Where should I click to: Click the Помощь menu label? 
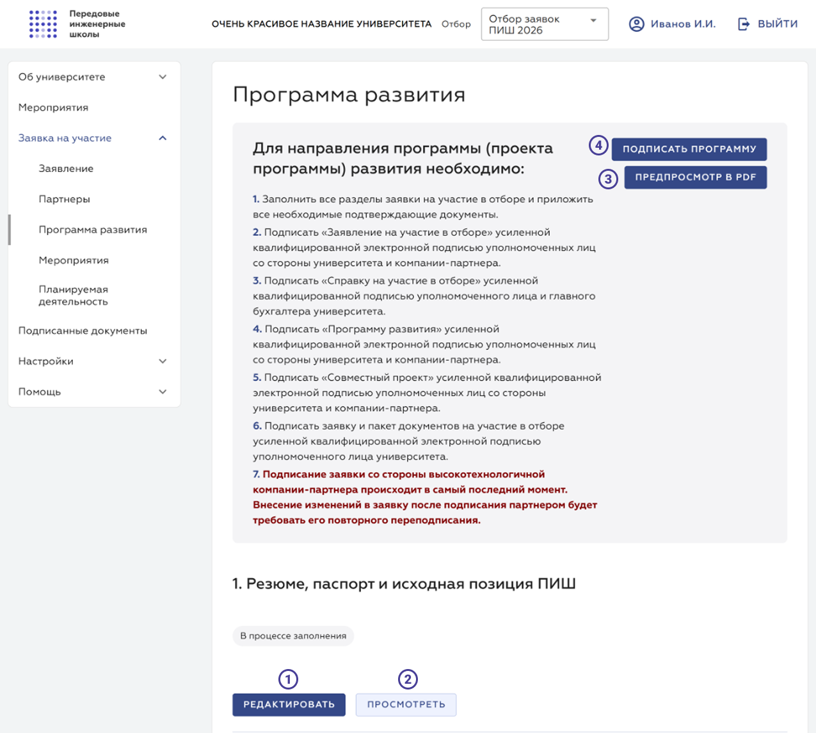pos(39,391)
